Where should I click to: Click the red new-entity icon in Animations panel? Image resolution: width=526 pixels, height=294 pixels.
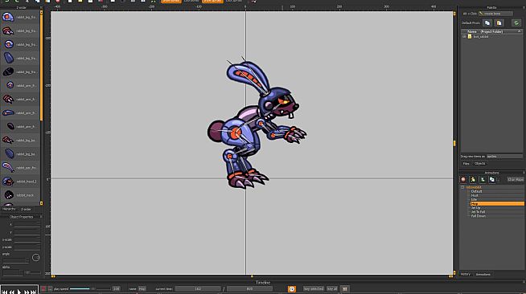pos(463,180)
